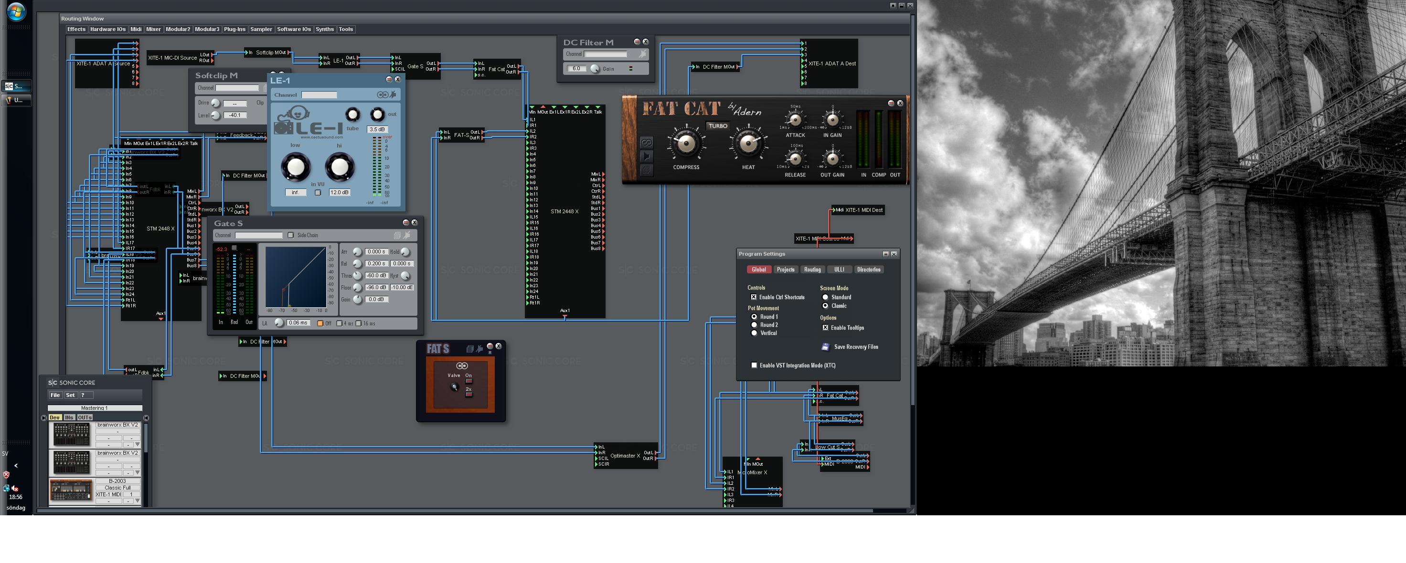
Task: Select the S|C Sonic Core taskbar item
Action: [16, 86]
